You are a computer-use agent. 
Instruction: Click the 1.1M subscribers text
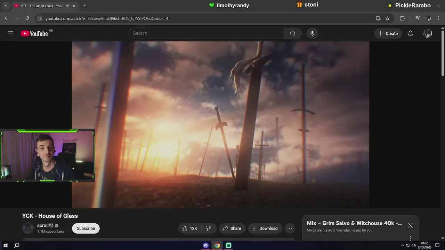coord(51,232)
